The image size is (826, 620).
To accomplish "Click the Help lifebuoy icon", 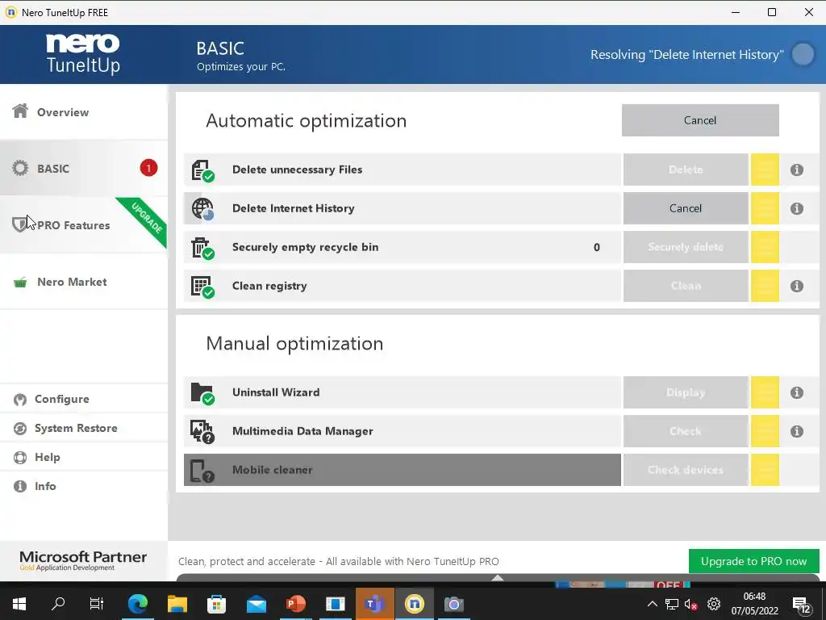I will (x=20, y=458).
